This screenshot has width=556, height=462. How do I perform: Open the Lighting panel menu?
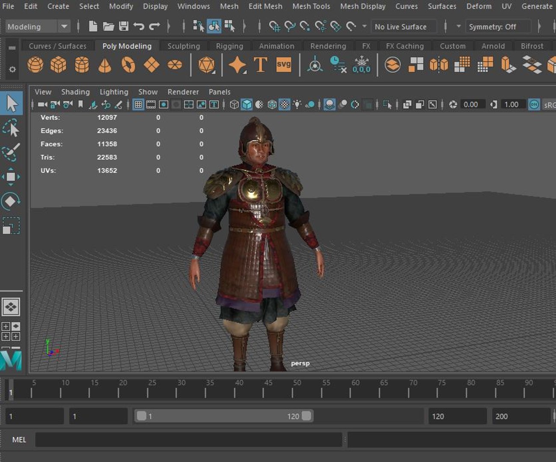pyautogui.click(x=114, y=92)
